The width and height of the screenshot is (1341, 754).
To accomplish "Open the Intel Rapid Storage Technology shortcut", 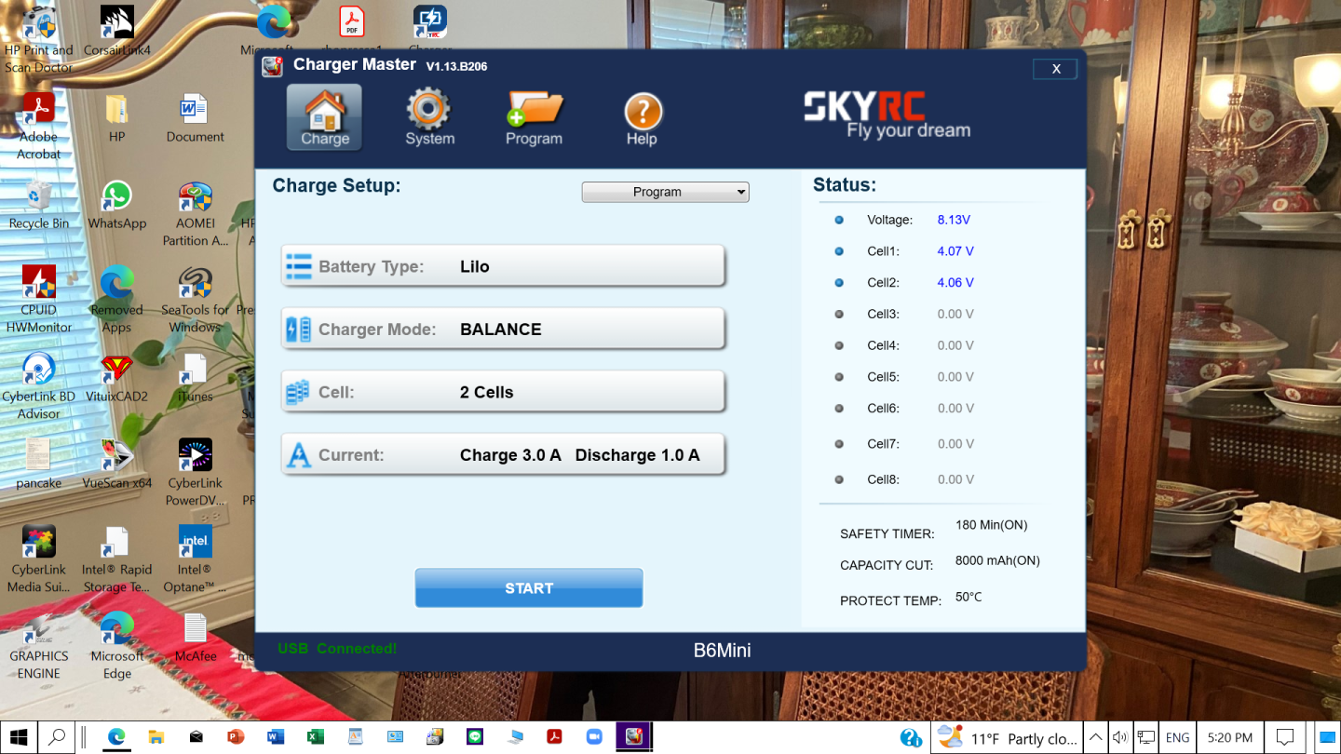I will pos(116,559).
